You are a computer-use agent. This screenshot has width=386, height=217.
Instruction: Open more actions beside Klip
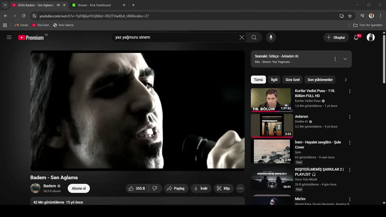click(x=240, y=188)
